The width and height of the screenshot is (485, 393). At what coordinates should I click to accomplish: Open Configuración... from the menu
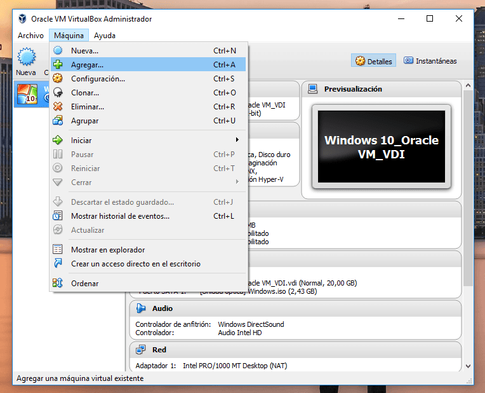pos(149,78)
